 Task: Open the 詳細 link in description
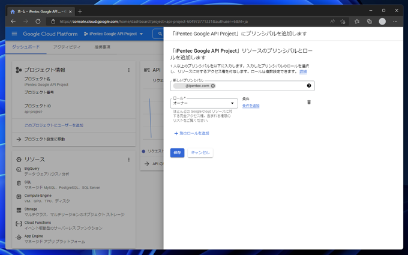click(x=303, y=71)
